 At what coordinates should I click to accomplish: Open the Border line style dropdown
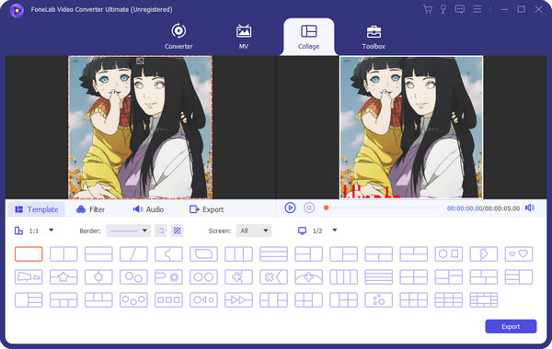[x=128, y=231]
